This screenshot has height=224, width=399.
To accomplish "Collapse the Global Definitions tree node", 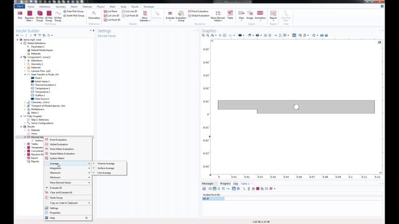I will 21,43.
